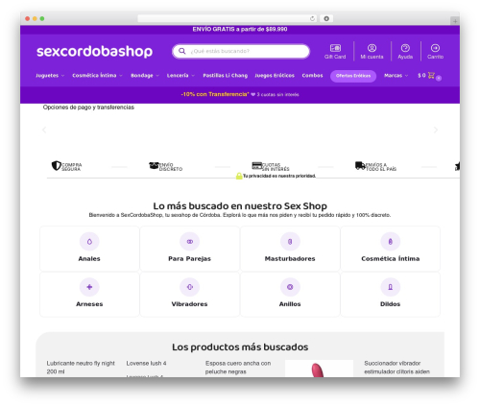Click the $0 cart total
The height and width of the screenshot is (406, 480).
421,76
